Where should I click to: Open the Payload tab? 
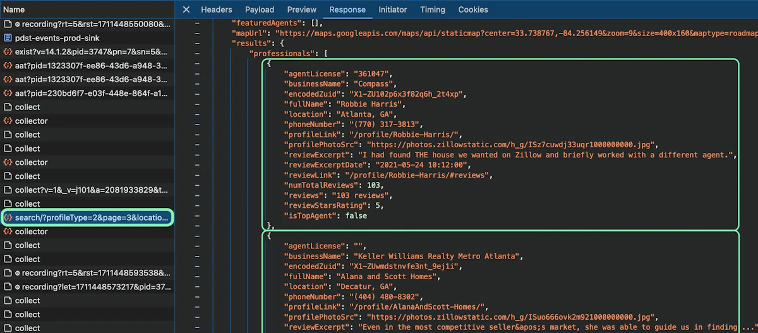tap(260, 9)
